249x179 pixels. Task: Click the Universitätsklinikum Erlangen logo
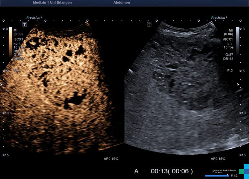[244, 171]
